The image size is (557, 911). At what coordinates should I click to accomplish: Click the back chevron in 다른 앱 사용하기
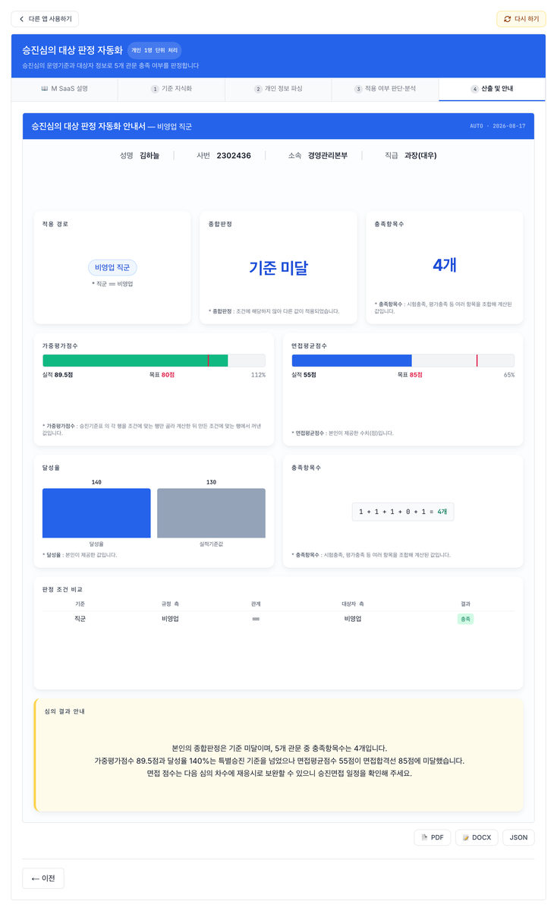coord(21,19)
